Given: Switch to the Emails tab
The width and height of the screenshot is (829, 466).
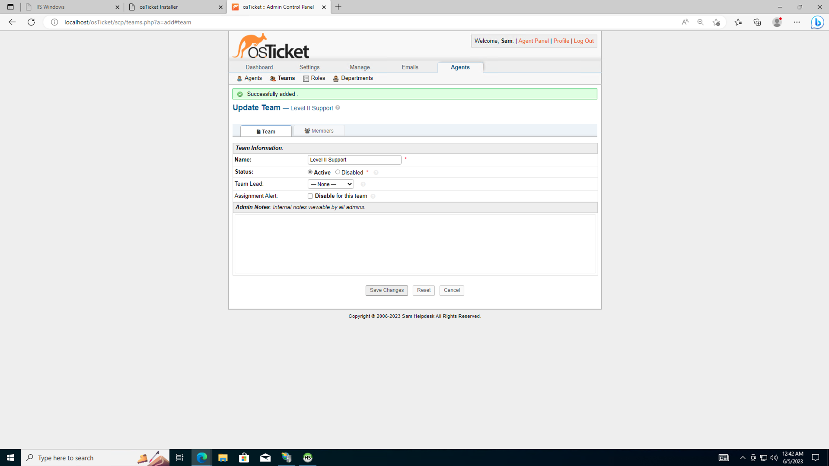Looking at the screenshot, I should (409, 67).
